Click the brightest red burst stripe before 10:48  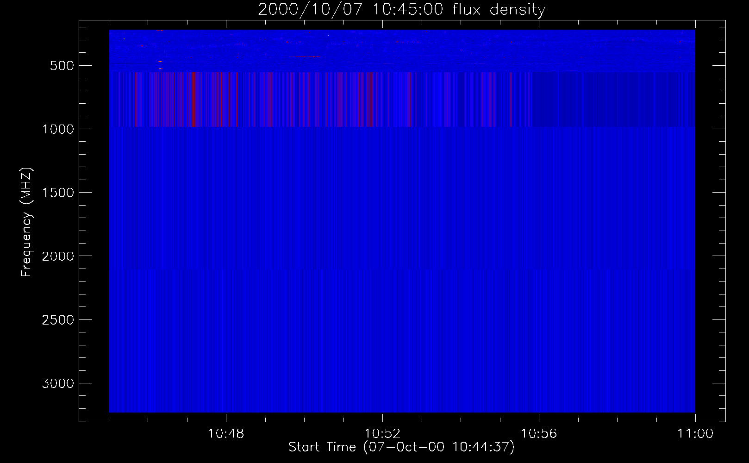193,100
